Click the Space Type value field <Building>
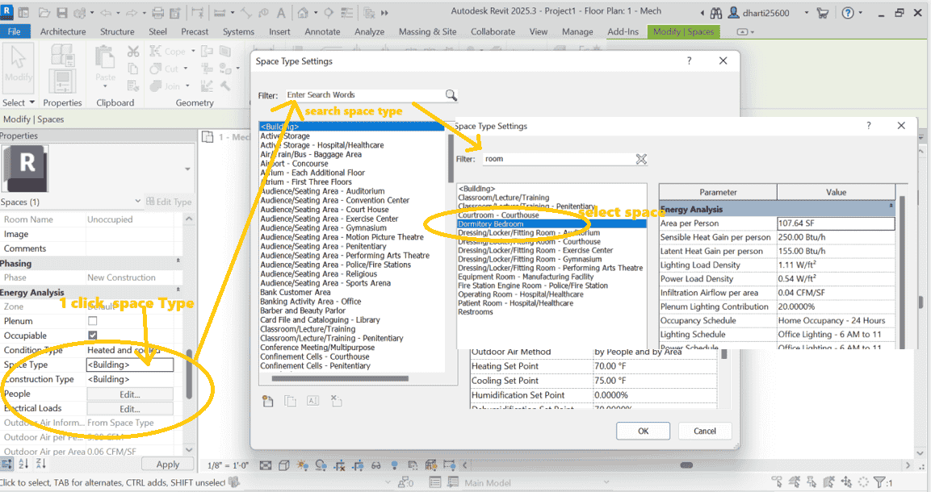 pos(130,365)
